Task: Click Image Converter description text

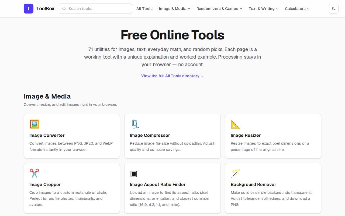Action: (x=71, y=146)
